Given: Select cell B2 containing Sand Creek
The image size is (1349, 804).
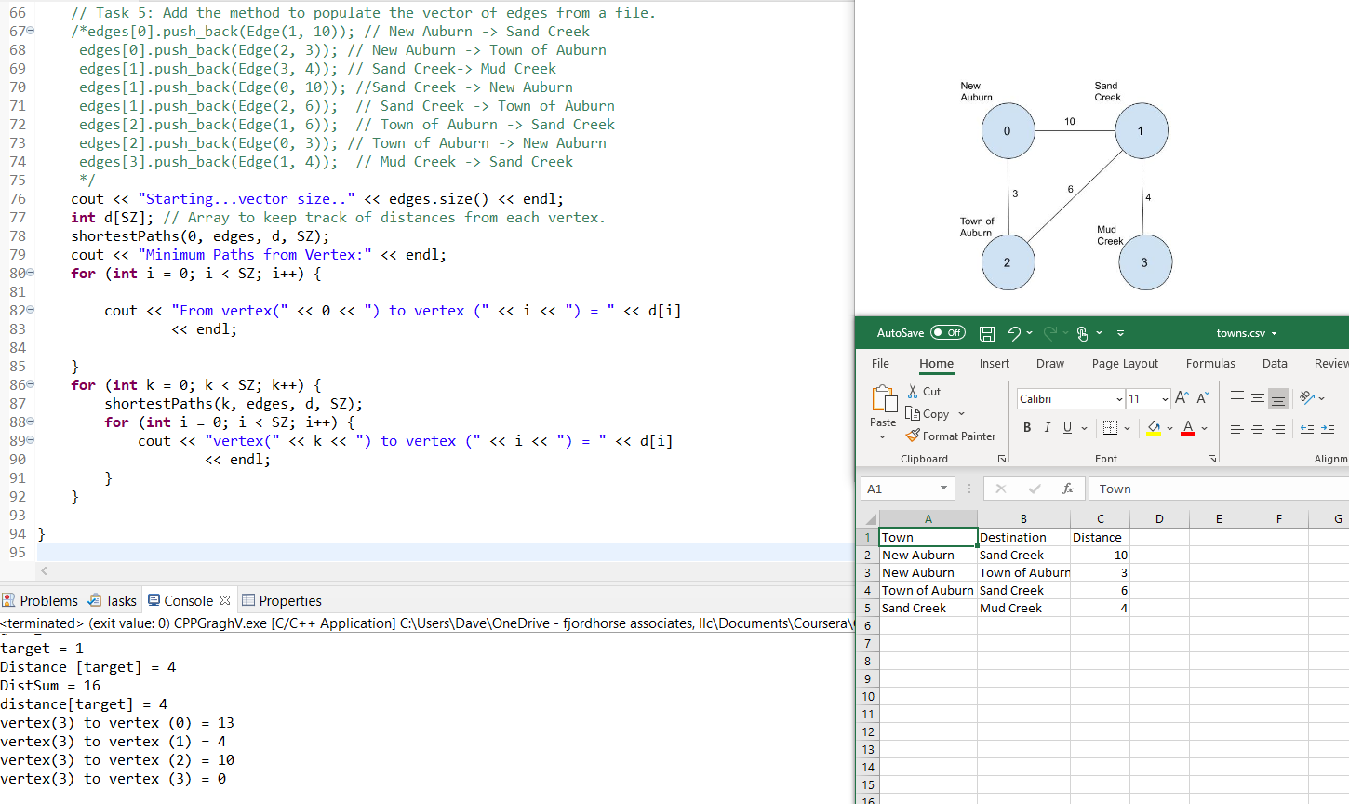Looking at the screenshot, I should 1022,556.
